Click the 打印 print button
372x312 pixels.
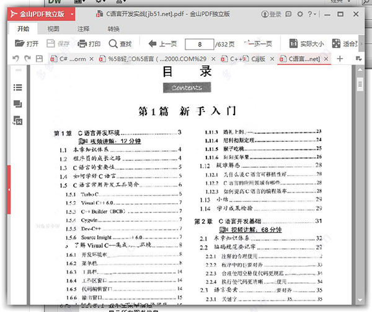(89, 44)
